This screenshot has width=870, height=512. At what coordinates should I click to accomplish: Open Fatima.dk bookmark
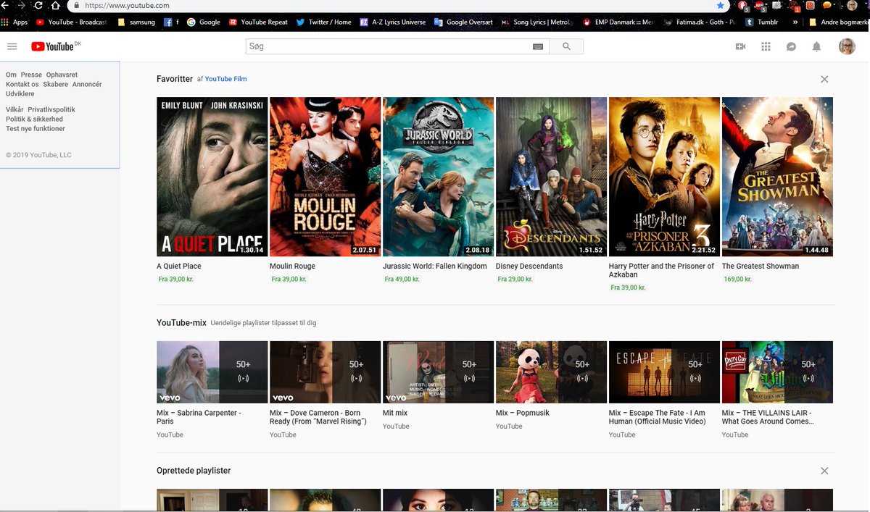(x=698, y=22)
